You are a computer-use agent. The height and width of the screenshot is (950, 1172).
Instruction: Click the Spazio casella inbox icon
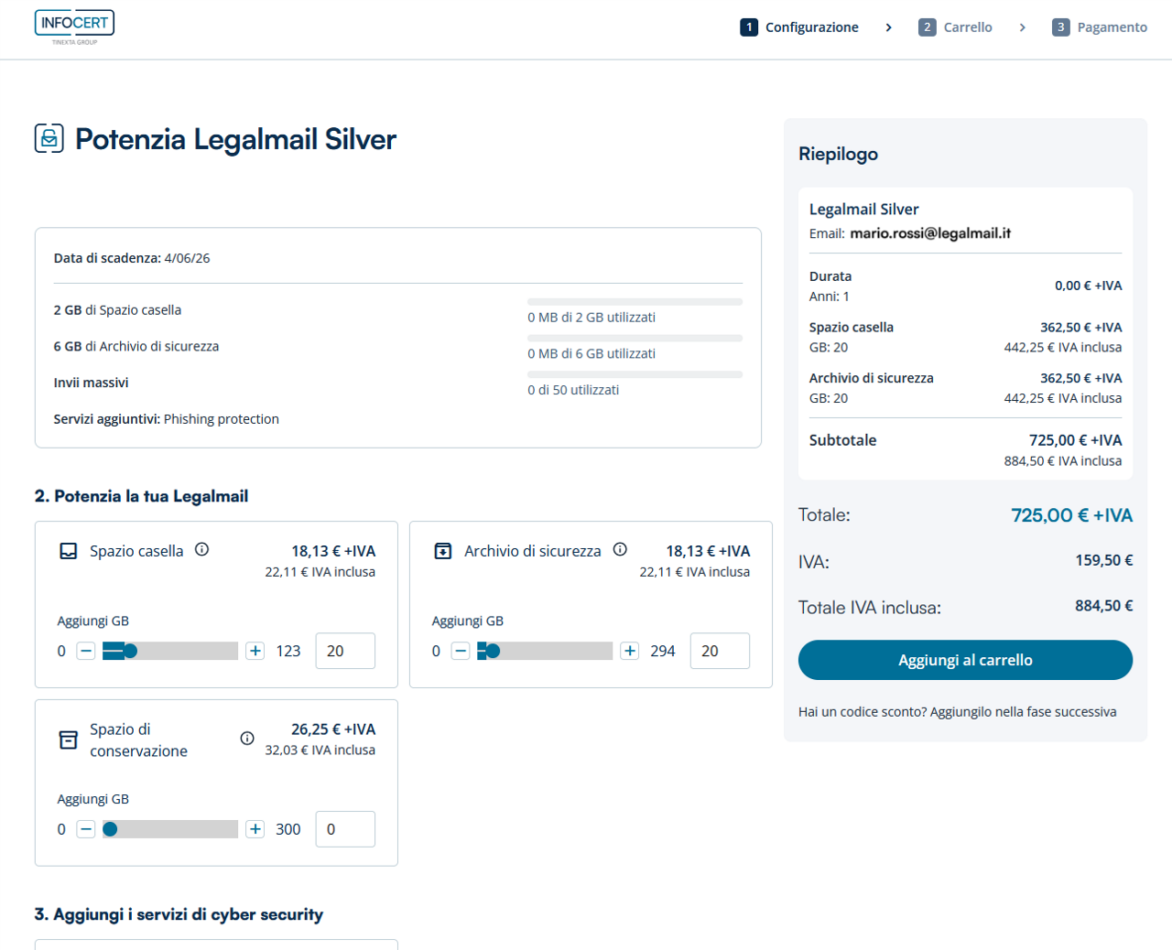(x=69, y=551)
